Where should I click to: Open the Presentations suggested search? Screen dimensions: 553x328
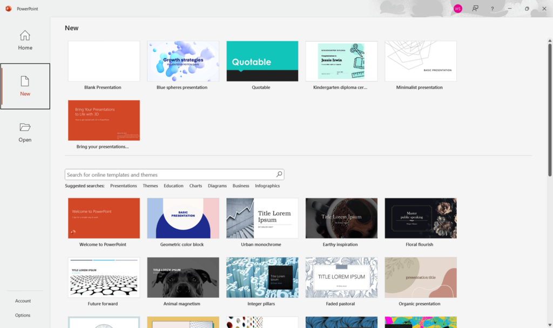click(124, 186)
